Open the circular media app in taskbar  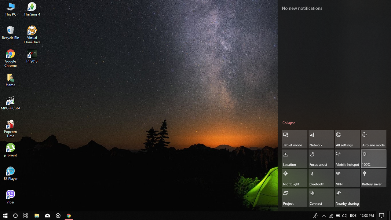pos(58,216)
